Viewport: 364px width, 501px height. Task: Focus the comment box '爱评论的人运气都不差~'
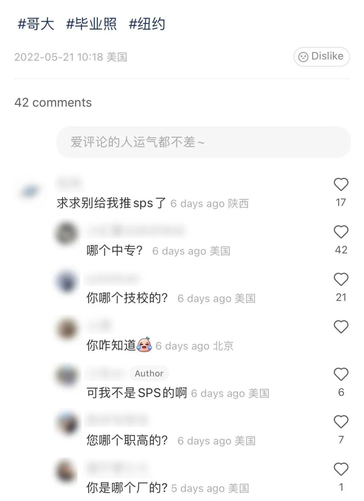pos(203,142)
